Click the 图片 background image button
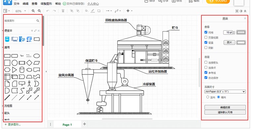 point(229,42)
